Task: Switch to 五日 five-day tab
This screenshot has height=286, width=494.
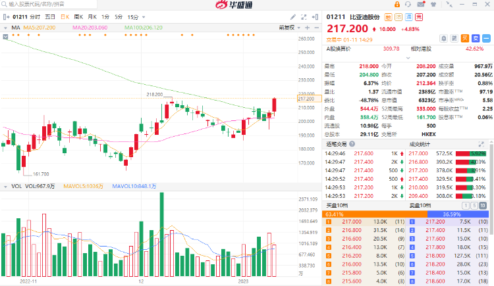Action: tap(50, 17)
